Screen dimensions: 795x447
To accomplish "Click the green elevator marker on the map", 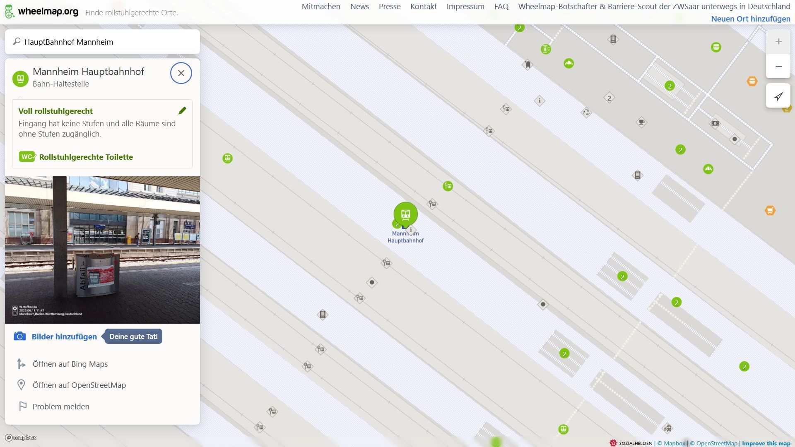I will pyautogui.click(x=546, y=49).
